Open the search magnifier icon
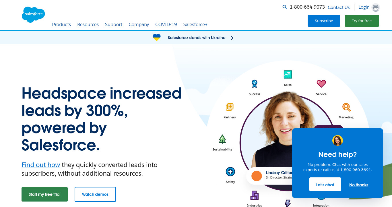 [x=285, y=7]
